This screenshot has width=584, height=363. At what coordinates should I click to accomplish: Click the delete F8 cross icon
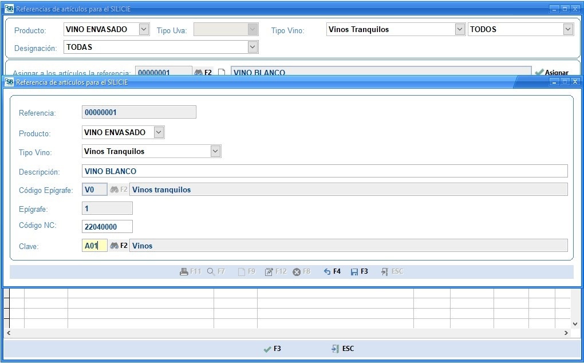(297, 272)
